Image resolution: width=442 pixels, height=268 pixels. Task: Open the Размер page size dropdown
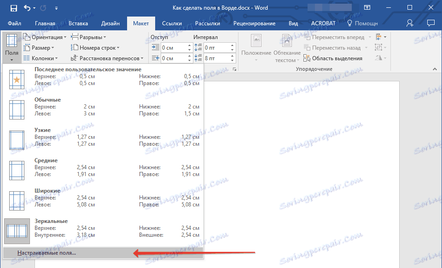(39, 48)
